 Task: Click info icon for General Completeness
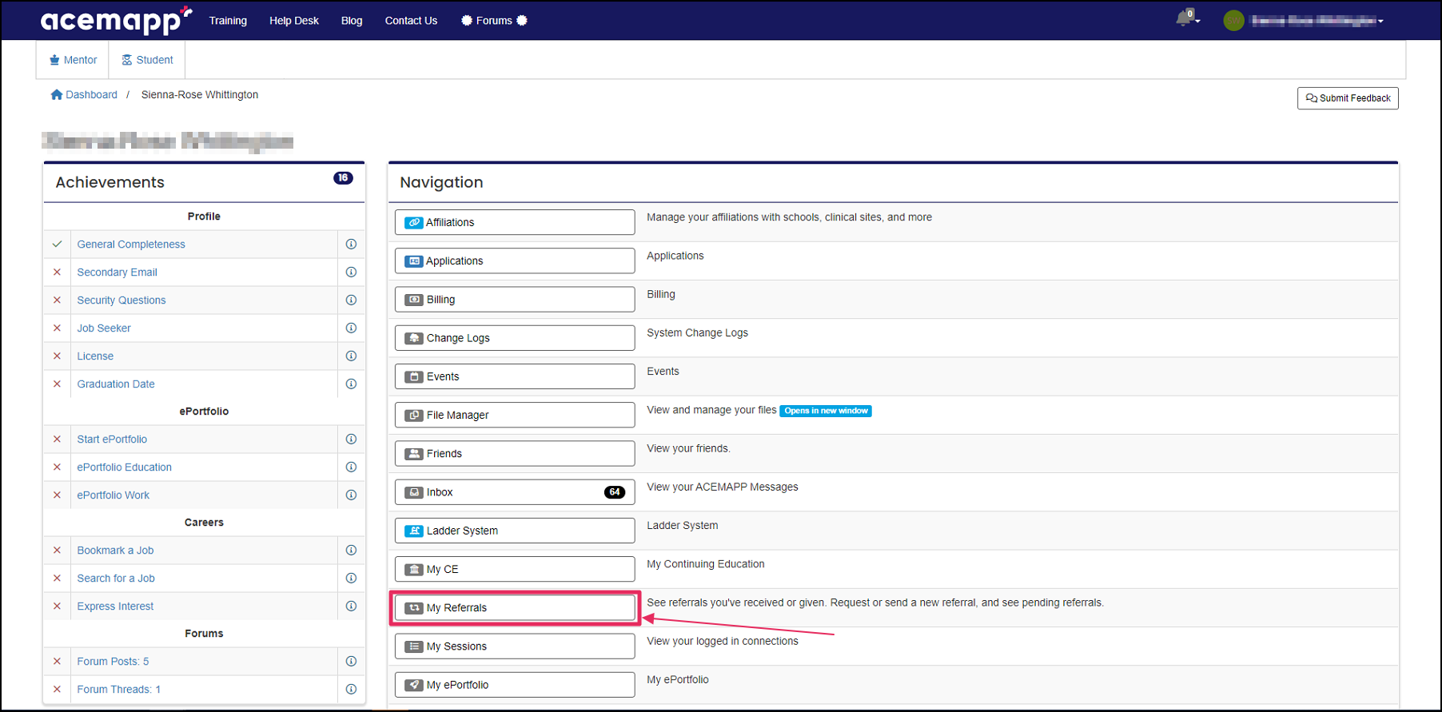pos(351,245)
